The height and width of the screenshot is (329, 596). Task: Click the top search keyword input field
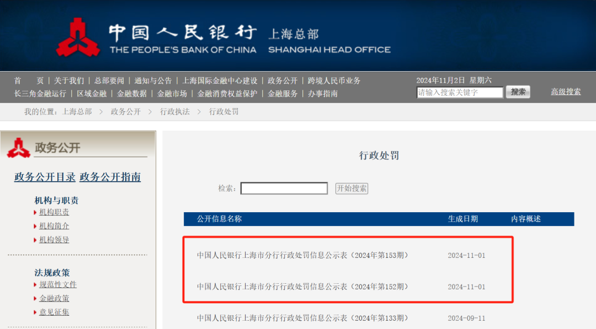click(460, 92)
